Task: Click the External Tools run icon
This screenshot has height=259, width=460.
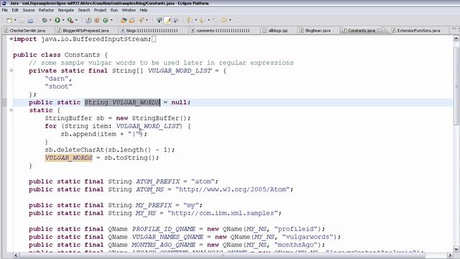Action: (x=70, y=20)
